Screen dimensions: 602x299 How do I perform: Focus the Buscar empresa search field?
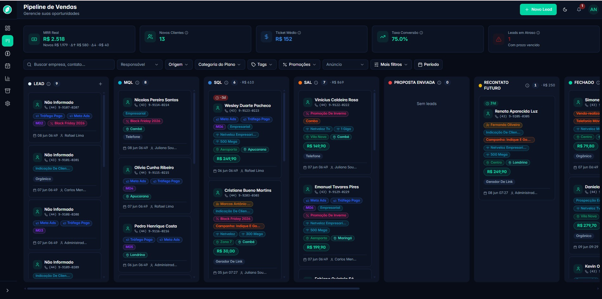coord(69,65)
